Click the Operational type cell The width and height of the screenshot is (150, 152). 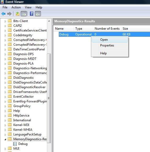tap(83, 34)
